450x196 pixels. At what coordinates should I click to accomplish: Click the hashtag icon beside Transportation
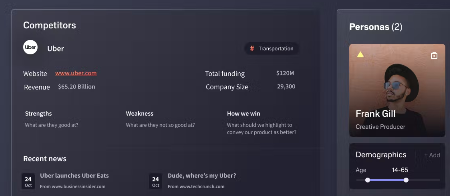click(x=252, y=48)
